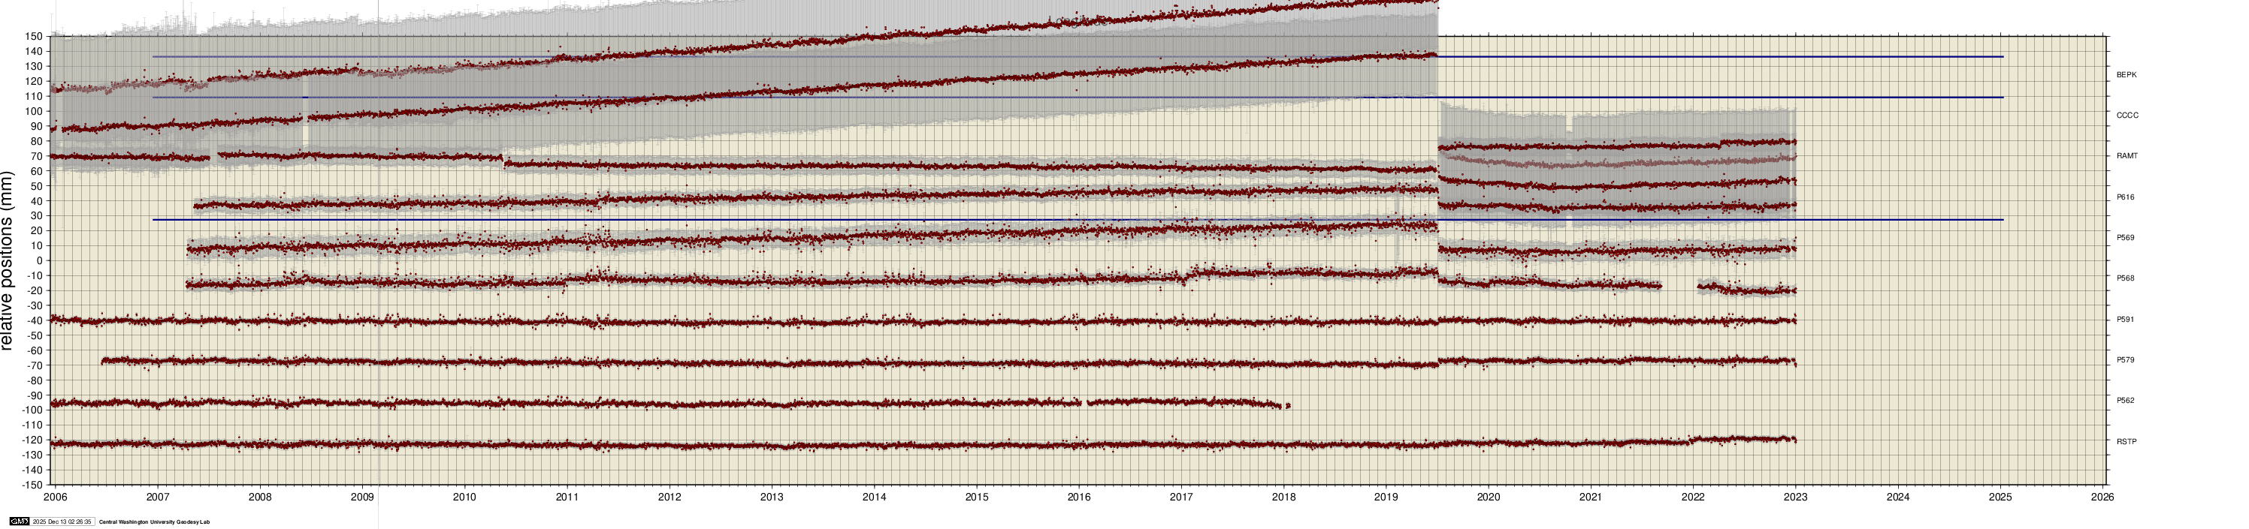Image resolution: width=2249 pixels, height=529 pixels.
Task: Click the Central Washington University Geodesy Lab text
Action: tap(155, 522)
